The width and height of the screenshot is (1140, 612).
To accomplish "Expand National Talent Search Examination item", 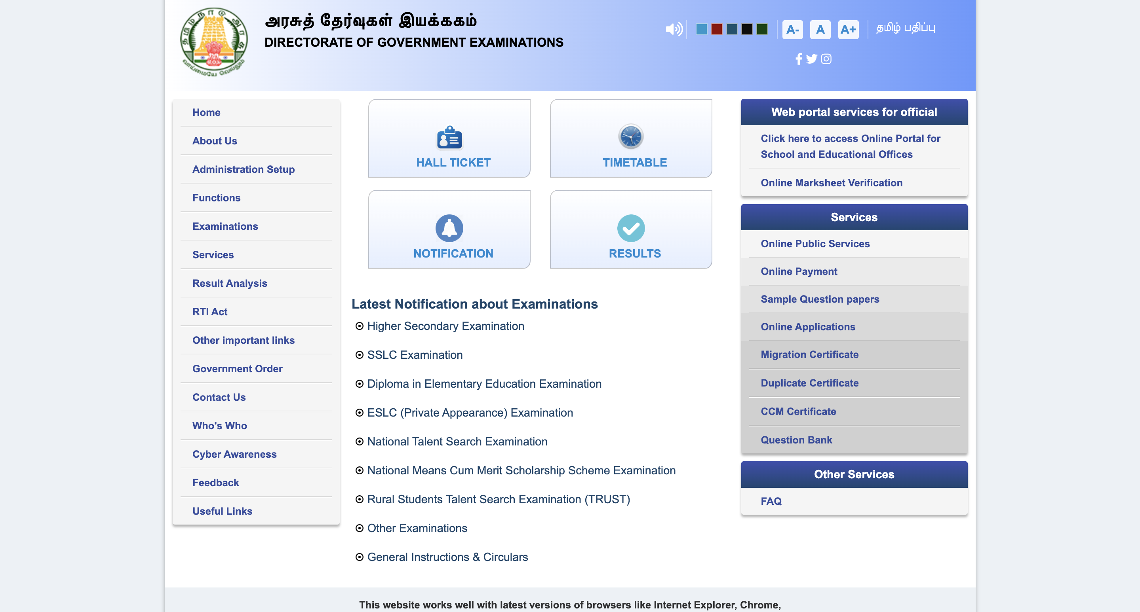I will tap(457, 441).
